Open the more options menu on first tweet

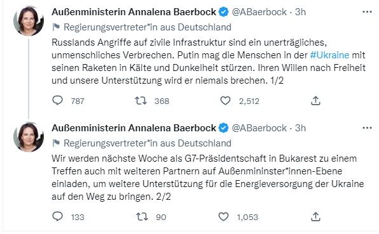(x=367, y=12)
